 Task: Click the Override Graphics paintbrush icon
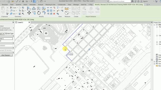(58, 10)
